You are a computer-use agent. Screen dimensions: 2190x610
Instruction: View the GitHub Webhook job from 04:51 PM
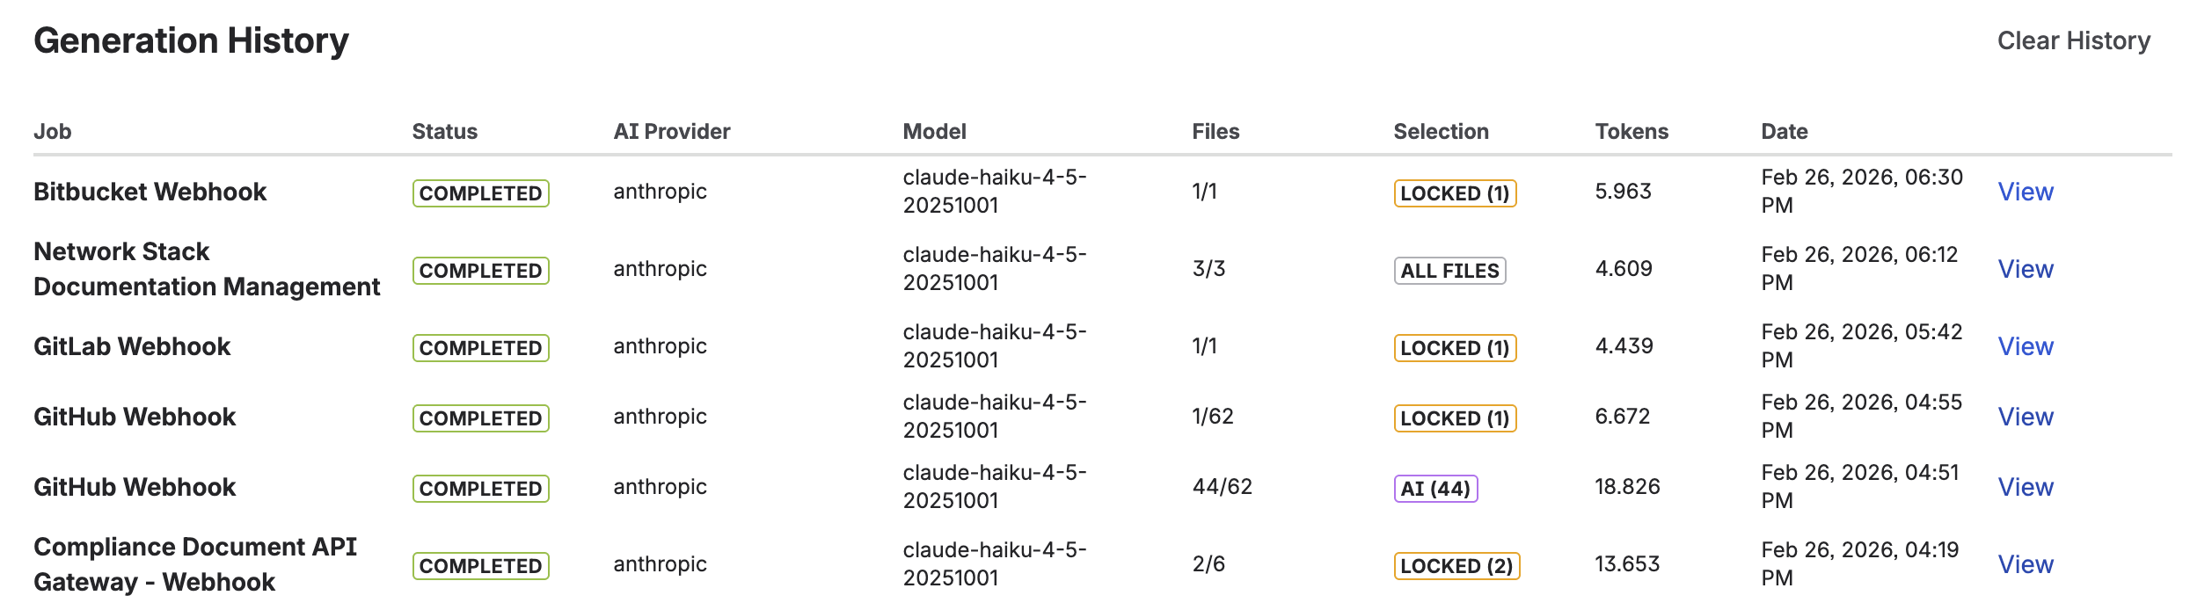click(2025, 487)
